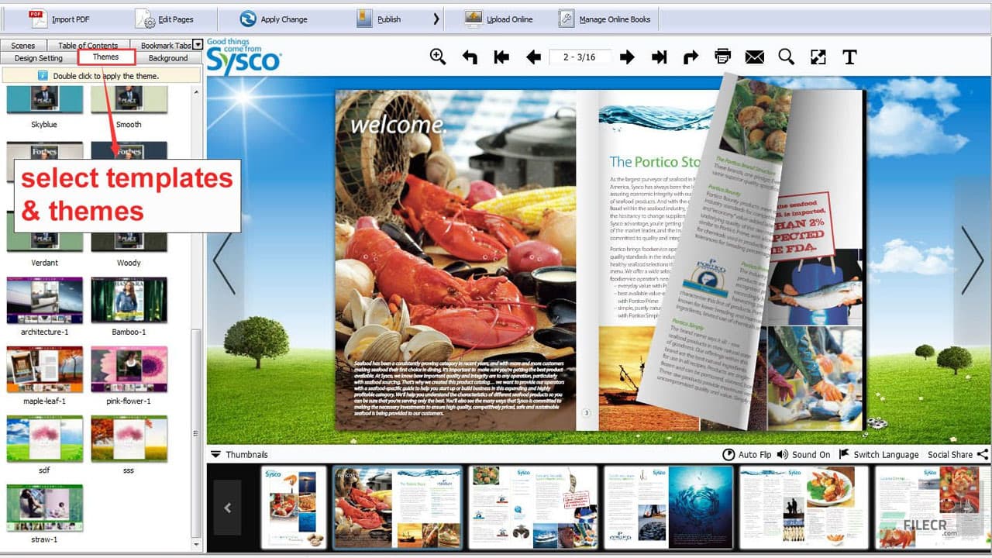
Task: Open the Background tab
Action: 168,57
